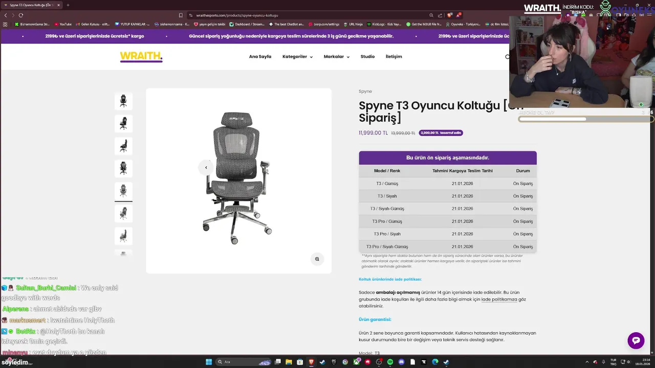Screen dimensions: 655x368
Task: Show hidden tray icons chevron
Action: coord(587,362)
